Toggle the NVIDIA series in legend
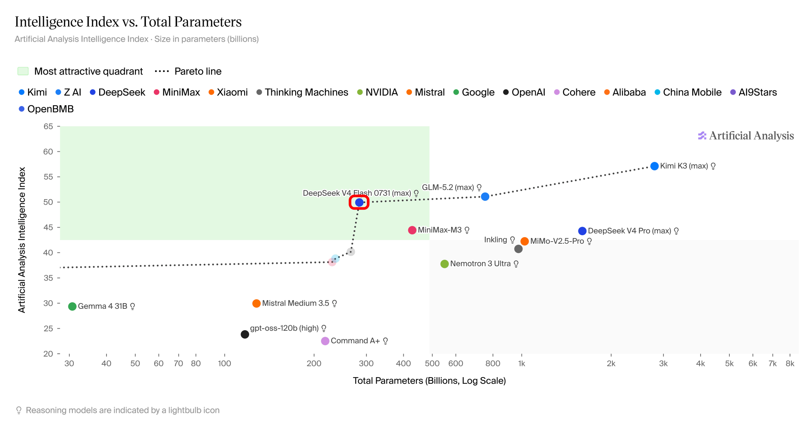Viewport: 810px width, 427px height. pos(377,92)
